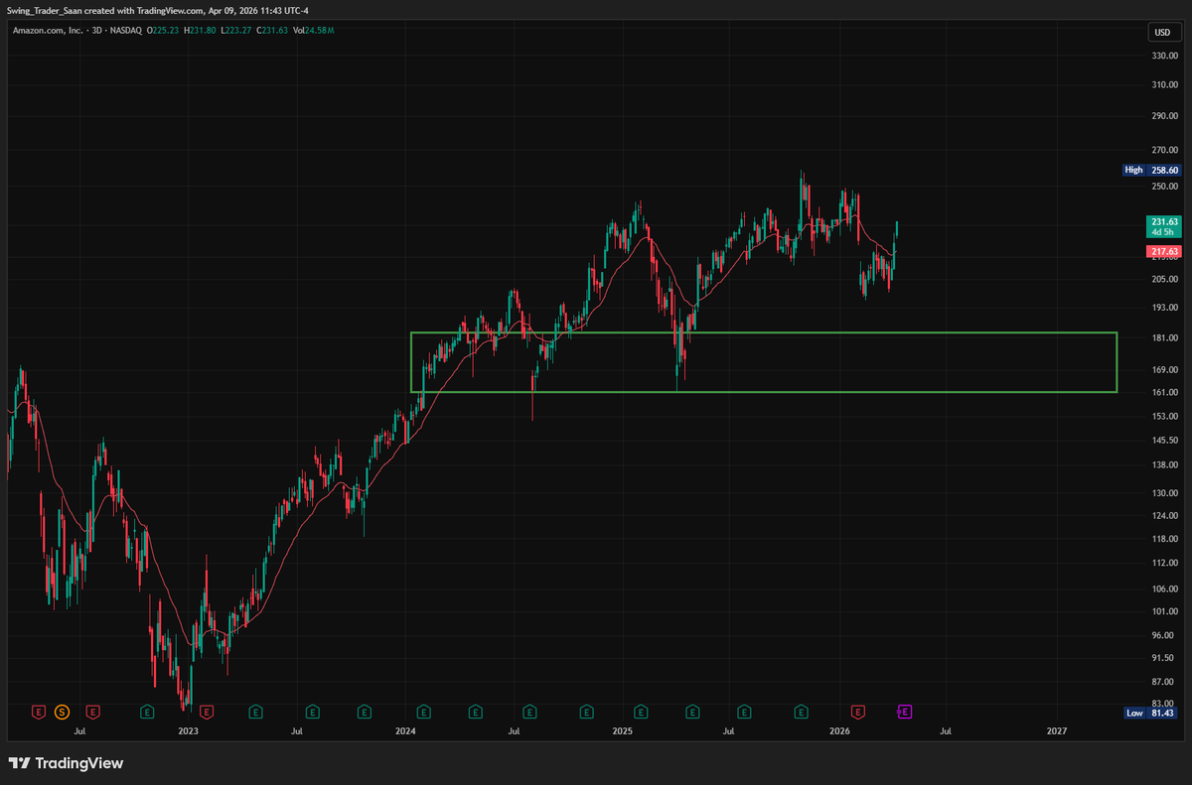Click 138.00 on the price scale
The height and width of the screenshot is (785, 1192).
click(1164, 465)
